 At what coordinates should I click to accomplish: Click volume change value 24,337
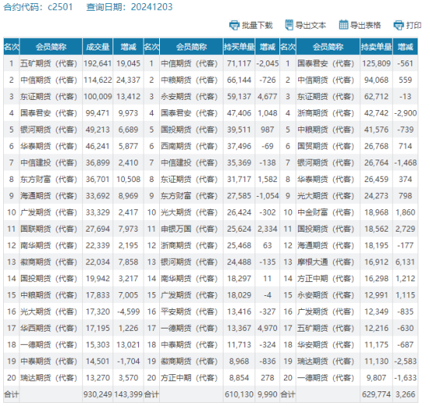128,81
